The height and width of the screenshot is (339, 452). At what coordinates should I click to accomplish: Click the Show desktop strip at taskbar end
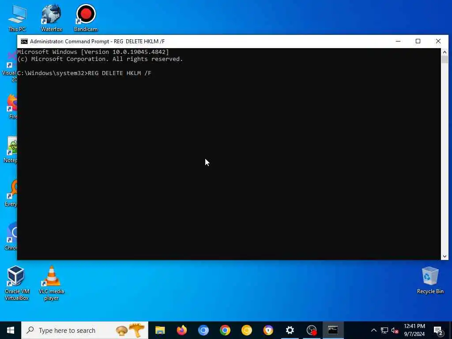[x=451, y=330]
